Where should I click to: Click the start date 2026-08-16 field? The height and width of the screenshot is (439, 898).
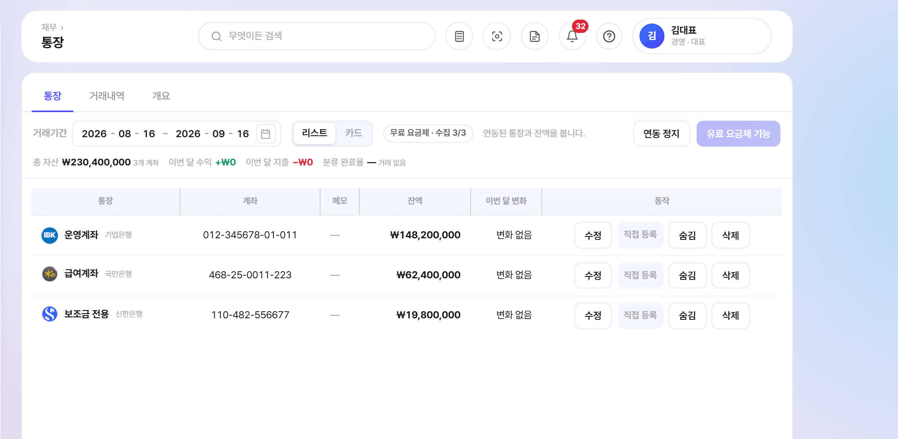(x=119, y=134)
